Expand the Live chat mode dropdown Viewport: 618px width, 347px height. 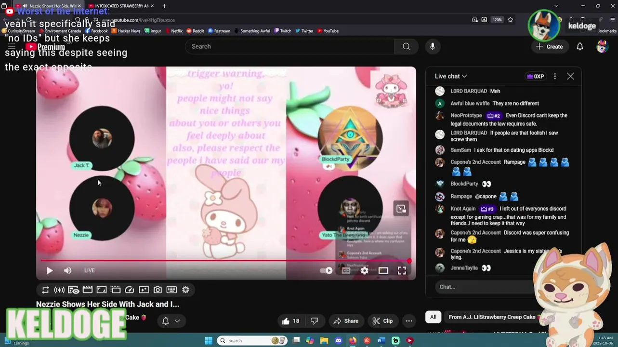click(451, 76)
